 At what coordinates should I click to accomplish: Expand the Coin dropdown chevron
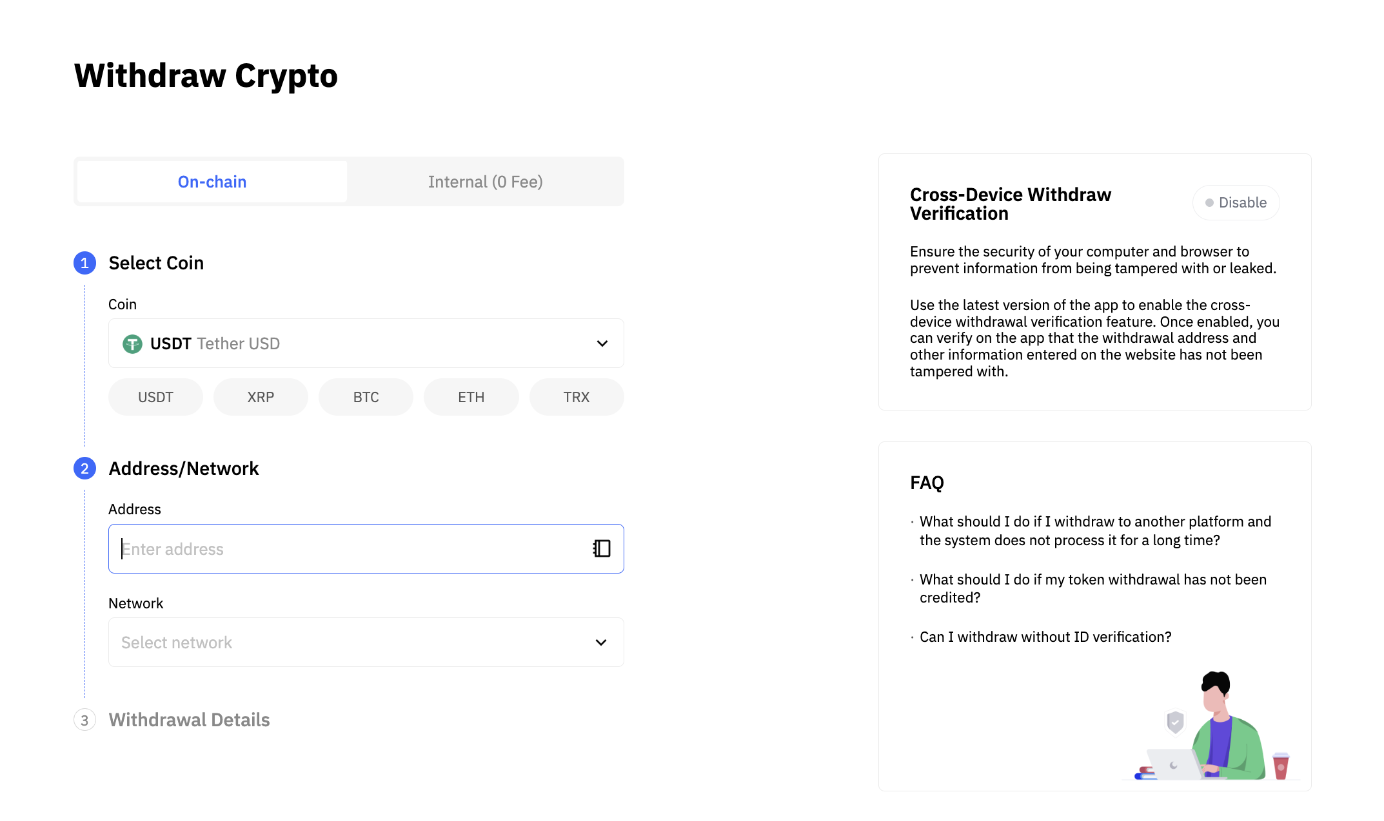[x=602, y=343]
